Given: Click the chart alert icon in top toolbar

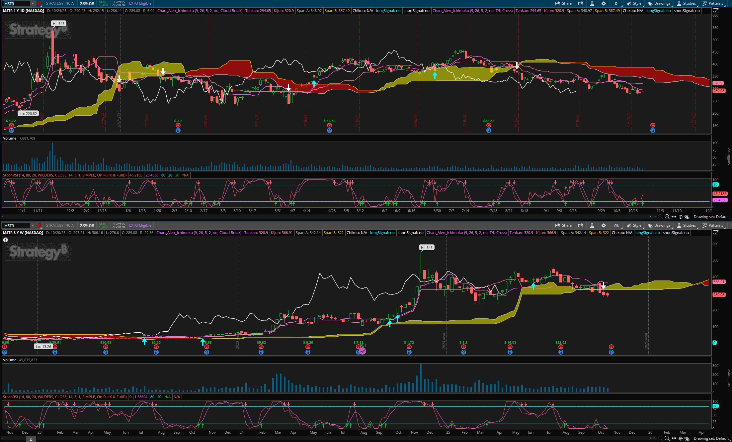Looking at the screenshot, I should point(581,3).
